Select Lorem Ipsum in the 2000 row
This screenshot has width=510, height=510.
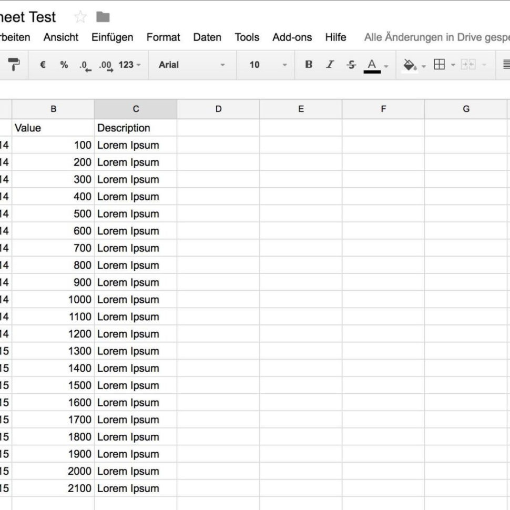pos(136,471)
